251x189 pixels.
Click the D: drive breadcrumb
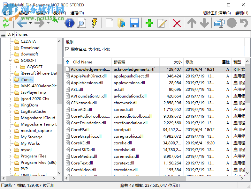click(9, 34)
